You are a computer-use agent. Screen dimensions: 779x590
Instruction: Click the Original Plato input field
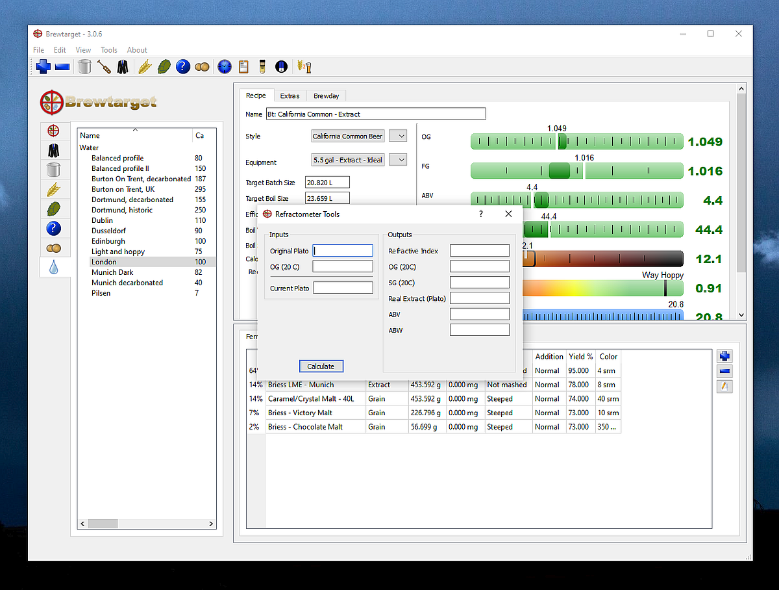tap(343, 251)
